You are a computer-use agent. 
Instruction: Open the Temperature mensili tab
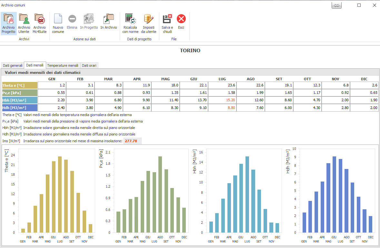63,65
